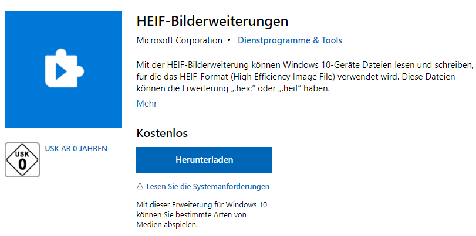Open "Lesen Sie die Systemanforderungen" link
476x236 pixels.
click(x=208, y=186)
